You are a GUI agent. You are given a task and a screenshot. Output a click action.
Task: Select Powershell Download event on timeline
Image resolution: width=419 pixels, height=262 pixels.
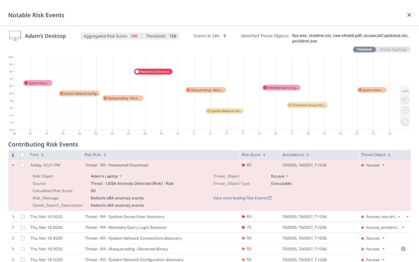pyautogui.click(x=153, y=72)
